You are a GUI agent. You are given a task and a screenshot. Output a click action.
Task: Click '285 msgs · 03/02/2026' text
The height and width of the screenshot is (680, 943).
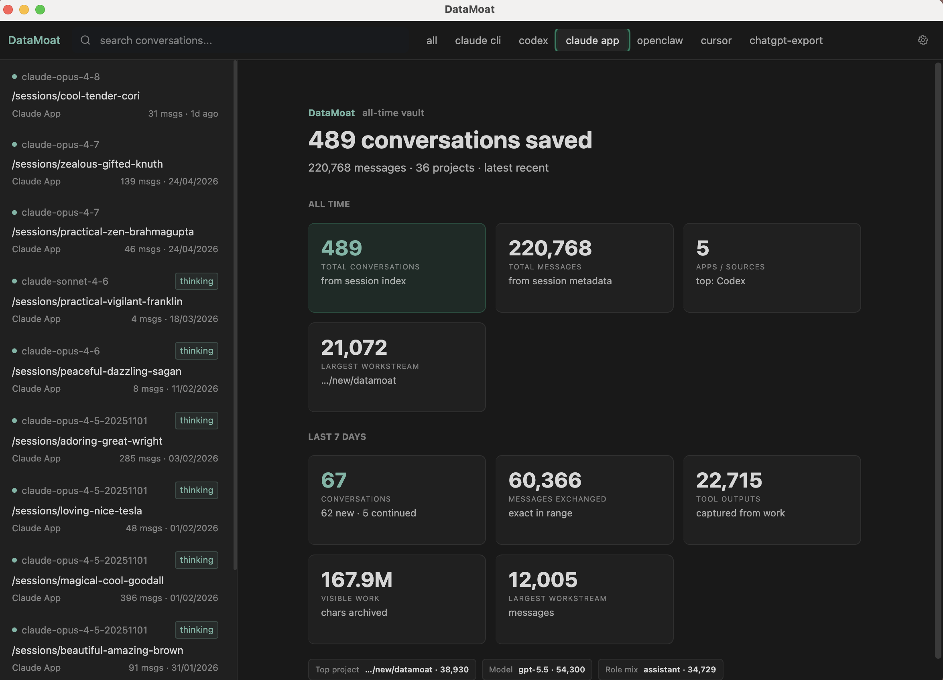169,458
